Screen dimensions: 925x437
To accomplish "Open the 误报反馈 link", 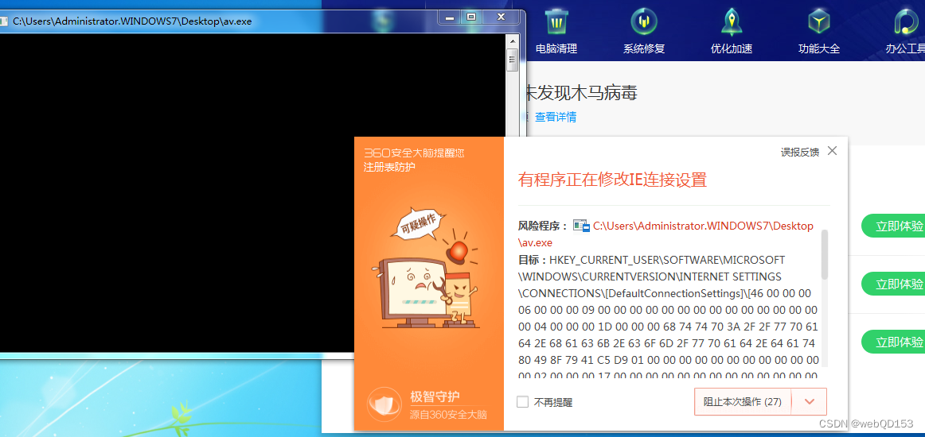I will coord(800,152).
